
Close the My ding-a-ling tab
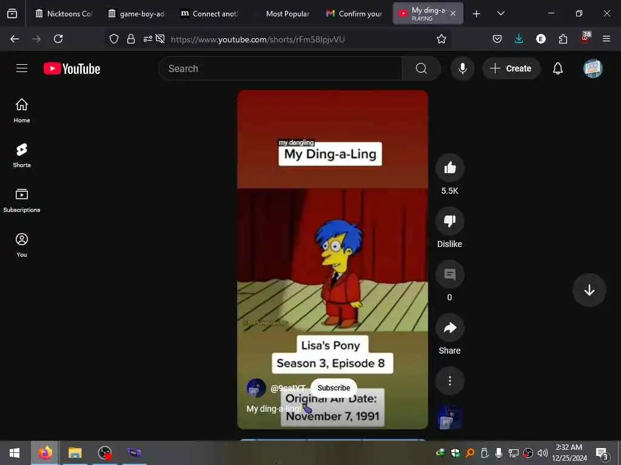tap(453, 13)
